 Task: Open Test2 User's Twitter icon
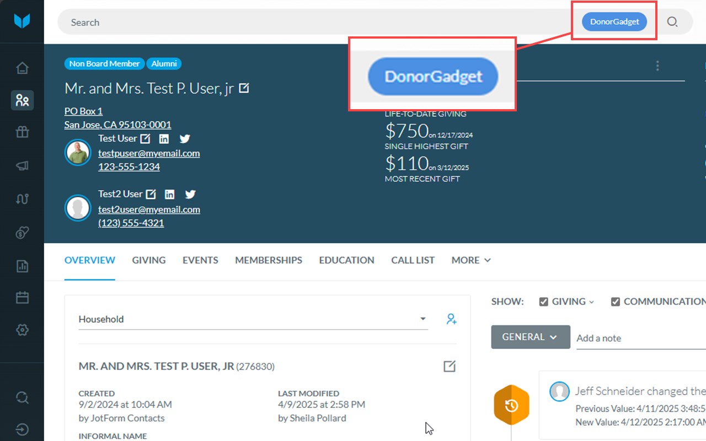(190, 194)
